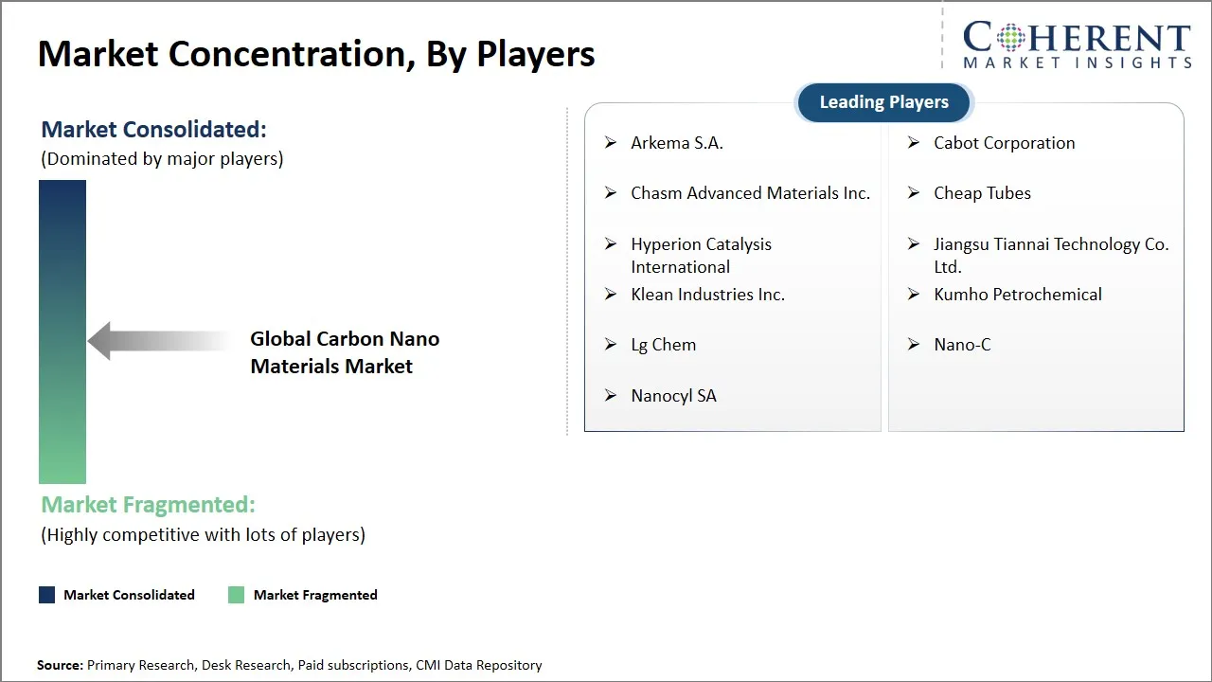This screenshot has width=1212, height=682.
Task: Click the bullet icon next to Cabot Corporation
Action: (913, 143)
